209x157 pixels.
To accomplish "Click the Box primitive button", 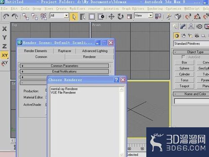I will click(x=184, y=62).
